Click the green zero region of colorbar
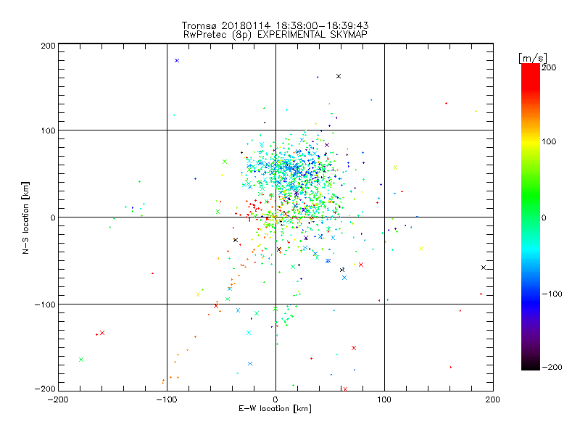Screen dimensions: 580x435 click(x=531, y=217)
